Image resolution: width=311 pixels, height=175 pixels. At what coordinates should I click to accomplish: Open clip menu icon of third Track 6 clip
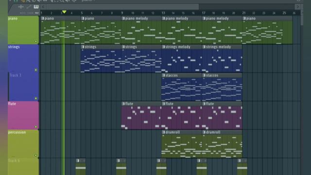pyautogui.click(x=158, y=161)
